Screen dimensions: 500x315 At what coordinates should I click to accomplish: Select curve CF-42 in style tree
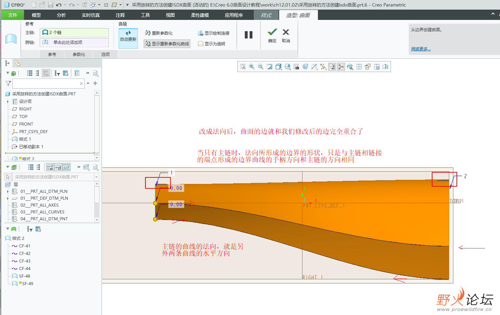tap(25, 253)
